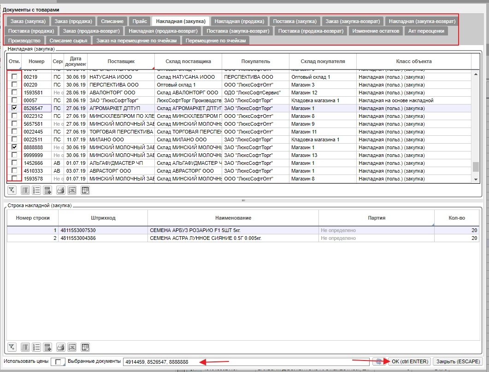This screenshot has width=489, height=372.
Task: Click the hide-columns grid icon under the invoices
Action: point(85,190)
